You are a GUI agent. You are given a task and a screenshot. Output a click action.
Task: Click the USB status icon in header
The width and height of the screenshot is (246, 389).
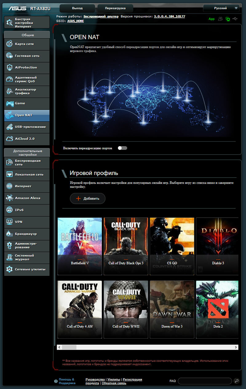click(x=235, y=19)
